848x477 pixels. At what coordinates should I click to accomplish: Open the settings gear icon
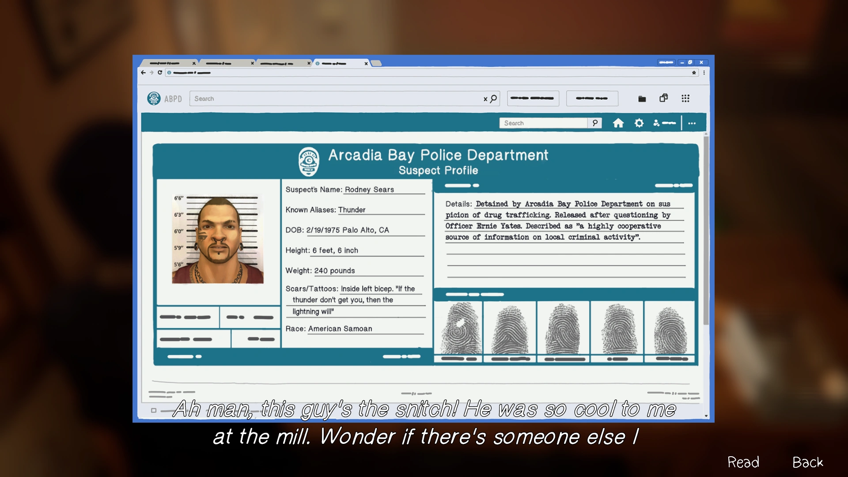click(639, 123)
